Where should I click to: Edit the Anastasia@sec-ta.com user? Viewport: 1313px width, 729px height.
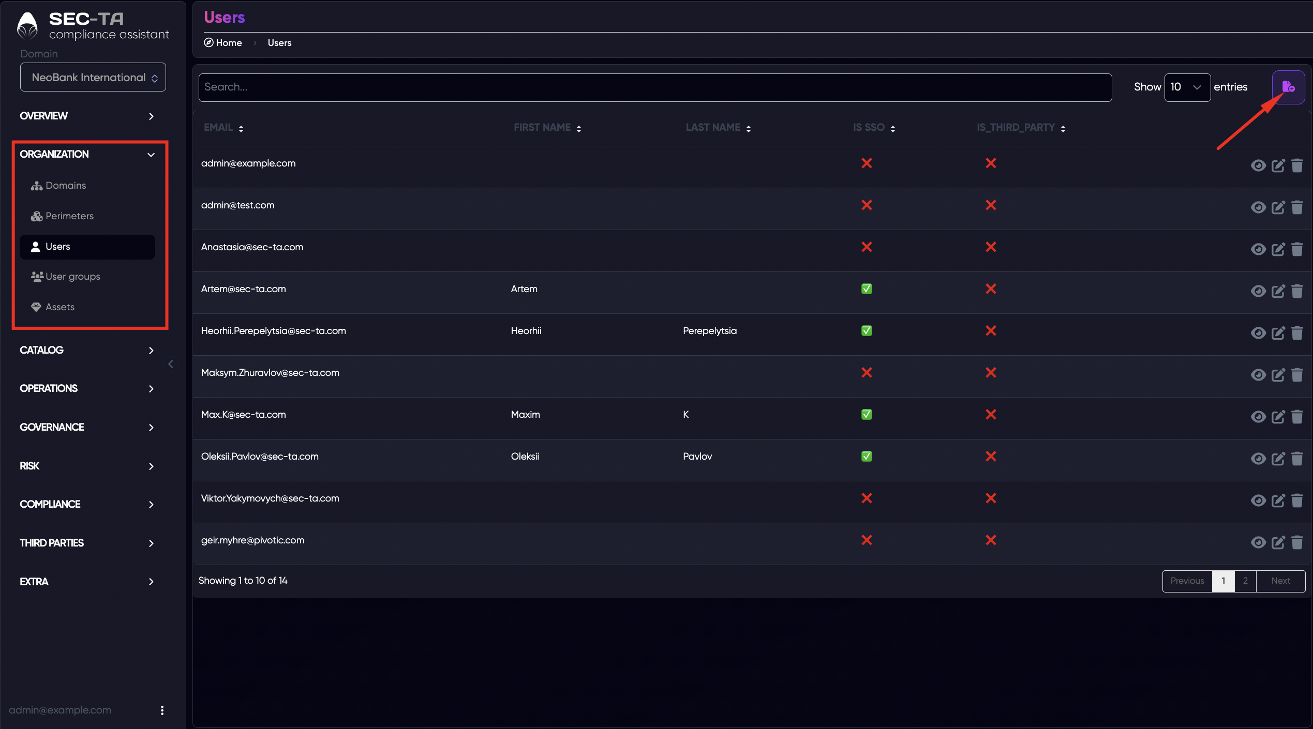point(1278,249)
